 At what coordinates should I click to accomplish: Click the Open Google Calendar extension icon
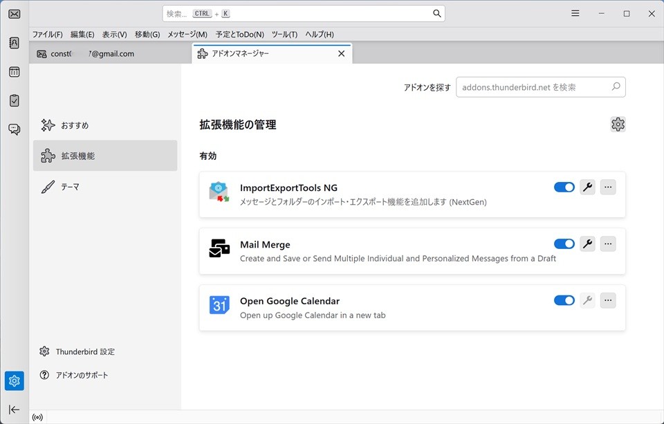(219, 305)
